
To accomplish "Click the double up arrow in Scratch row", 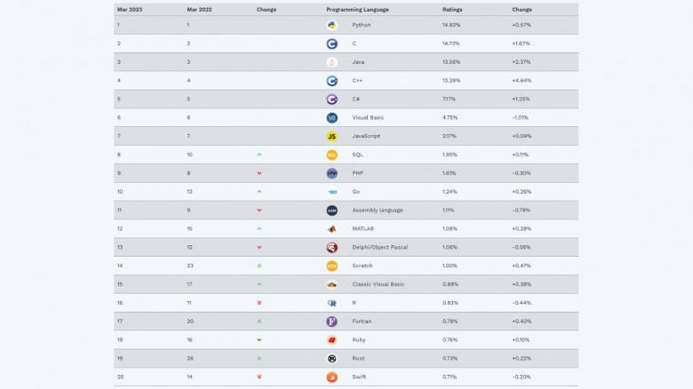I will tap(259, 266).
